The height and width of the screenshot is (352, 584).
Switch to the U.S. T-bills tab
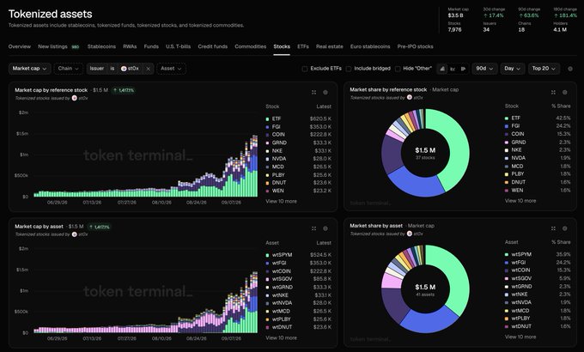tap(178, 46)
